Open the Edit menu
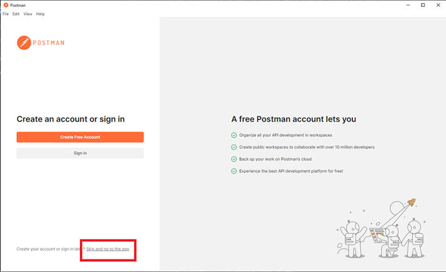This screenshot has width=446, height=272. [16, 14]
